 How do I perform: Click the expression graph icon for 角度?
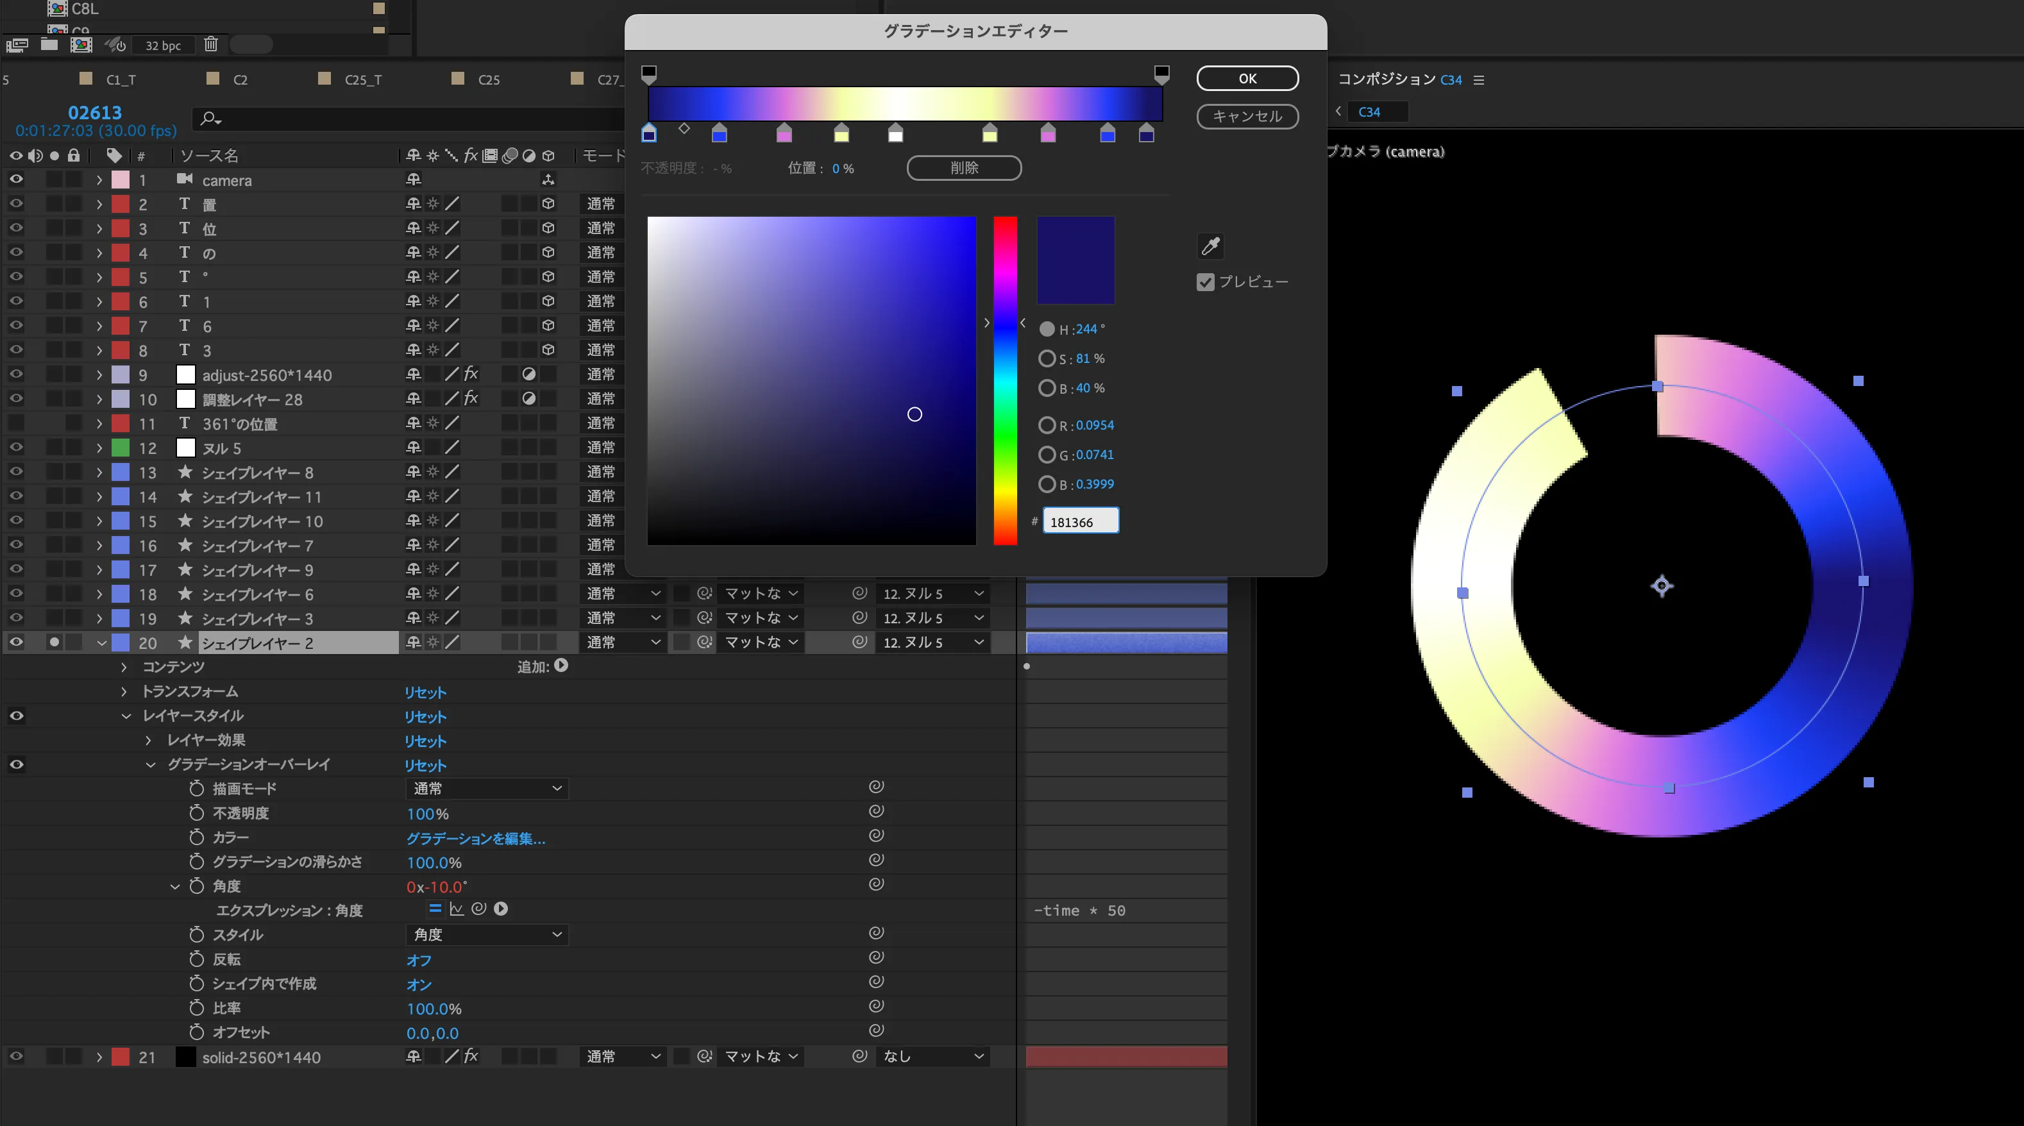(x=457, y=909)
